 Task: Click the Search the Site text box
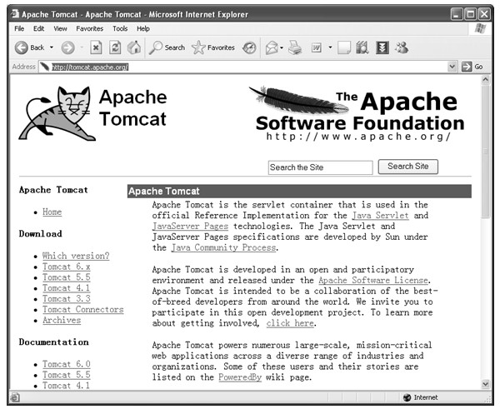(x=321, y=167)
